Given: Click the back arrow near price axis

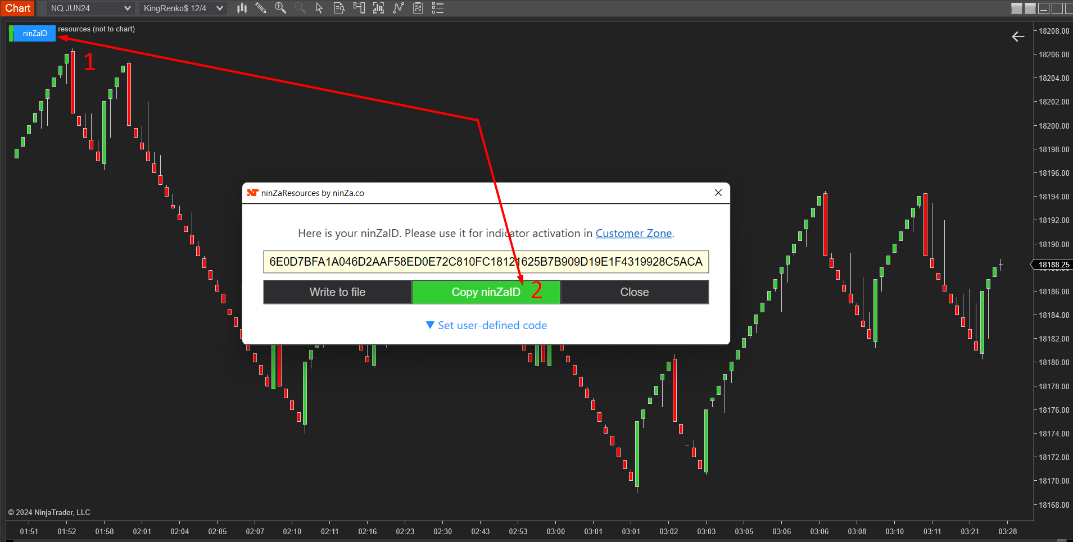Looking at the screenshot, I should 1018,37.
